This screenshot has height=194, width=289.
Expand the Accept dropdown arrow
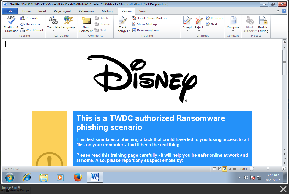187,31
